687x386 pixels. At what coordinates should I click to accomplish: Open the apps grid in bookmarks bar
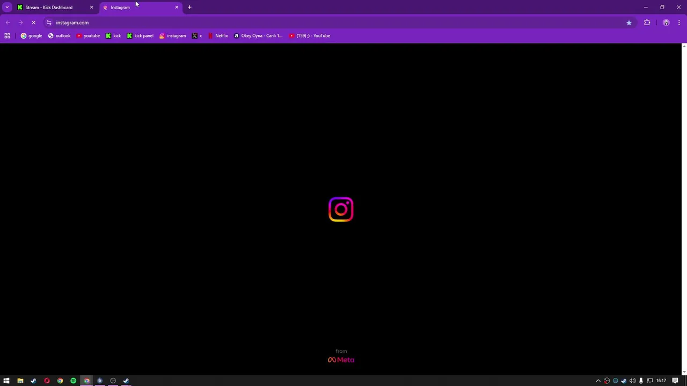pos(7,36)
